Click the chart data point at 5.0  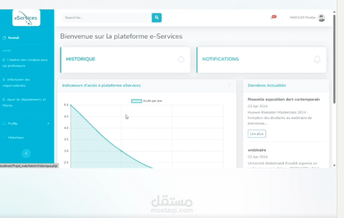[71, 105]
